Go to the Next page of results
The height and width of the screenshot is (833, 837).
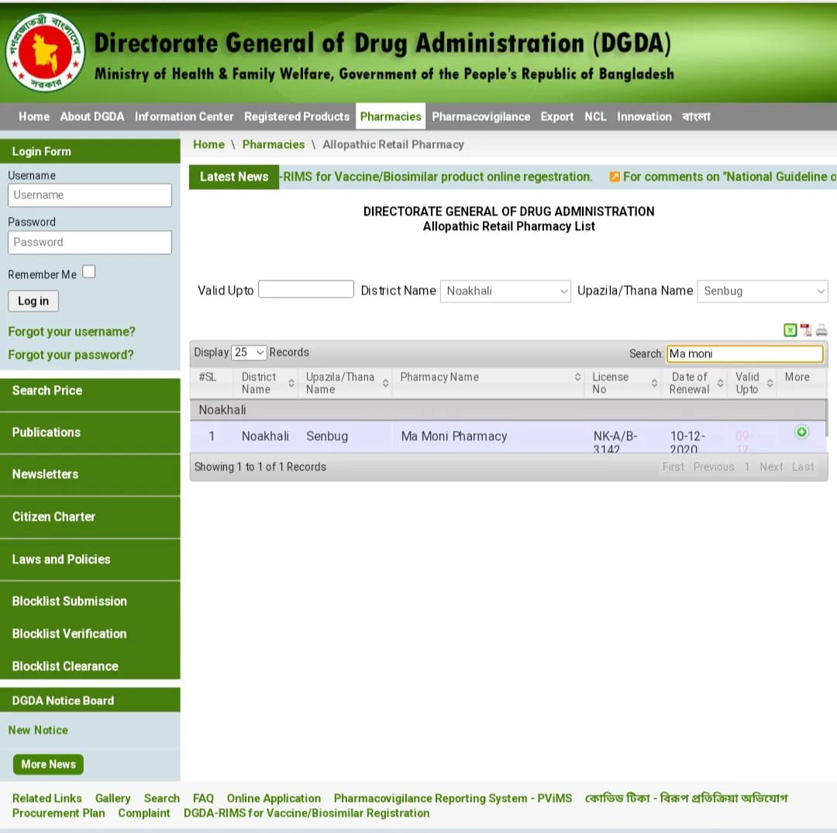tap(771, 467)
